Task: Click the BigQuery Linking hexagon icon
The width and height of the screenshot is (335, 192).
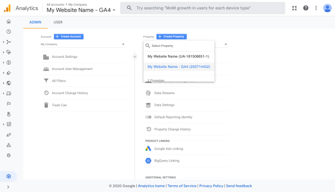Action: [148, 160]
